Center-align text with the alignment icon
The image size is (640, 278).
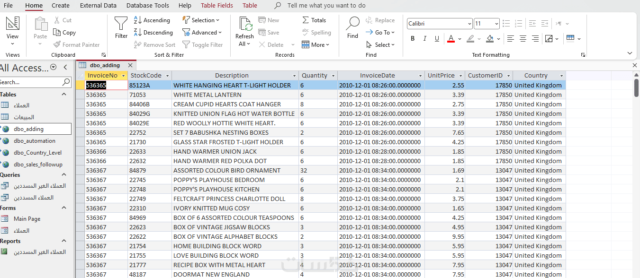pyautogui.click(x=523, y=38)
